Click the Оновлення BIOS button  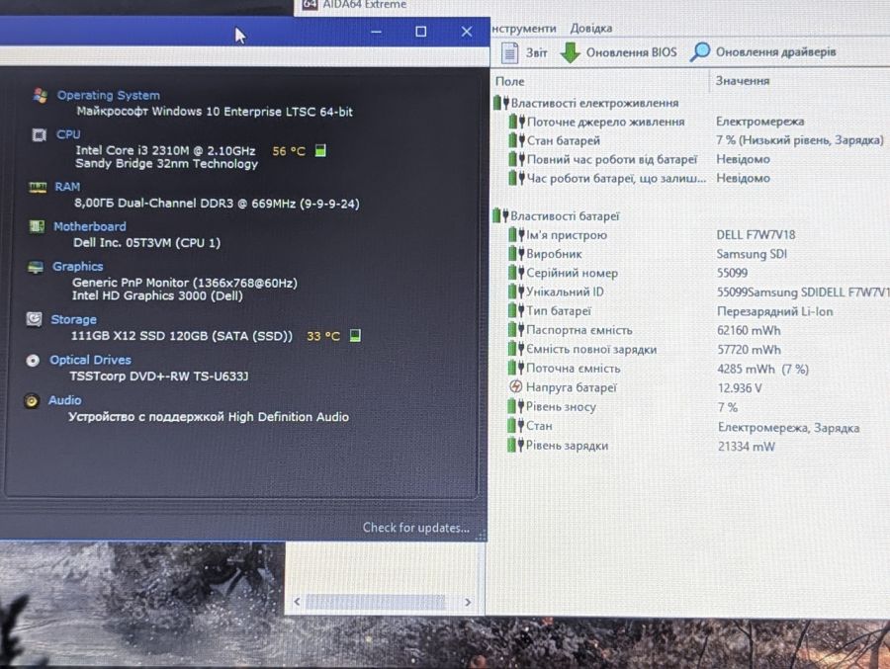(618, 52)
